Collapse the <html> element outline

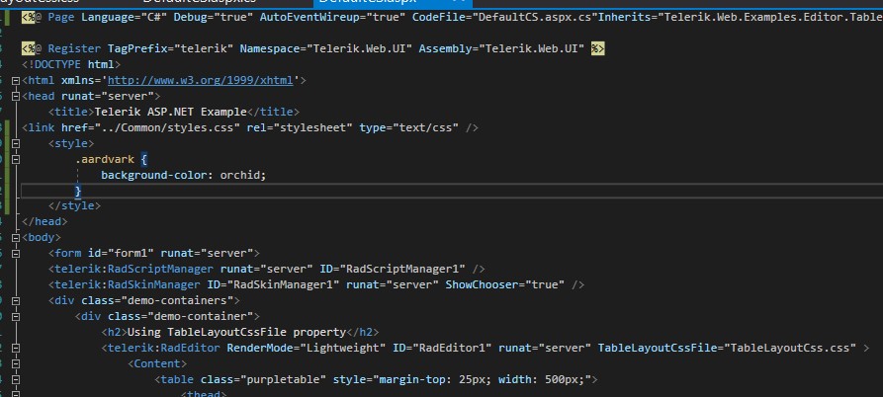(15, 81)
